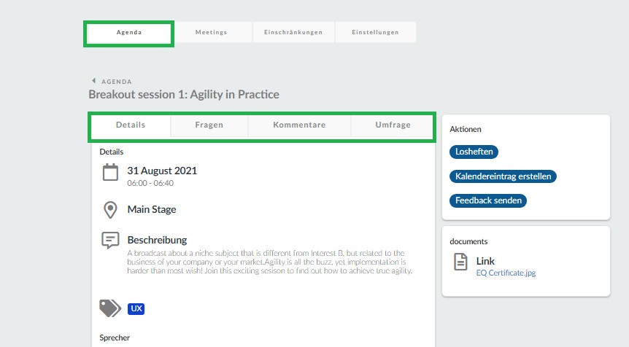This screenshot has width=629, height=347.
Task: Click the Main Stage location text
Action: tap(152, 209)
